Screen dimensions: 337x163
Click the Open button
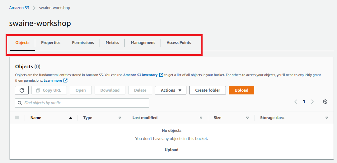click(x=81, y=90)
